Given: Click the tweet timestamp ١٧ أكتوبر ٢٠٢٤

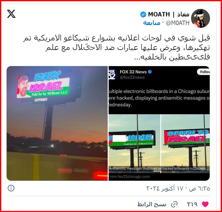Looking at the screenshot, I should coord(178,189).
